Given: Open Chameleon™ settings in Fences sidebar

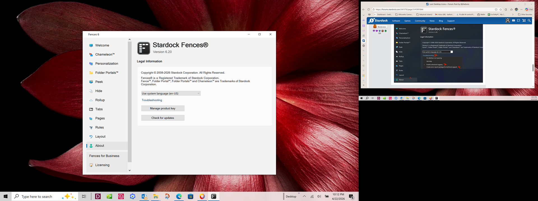Looking at the screenshot, I should [107, 54].
